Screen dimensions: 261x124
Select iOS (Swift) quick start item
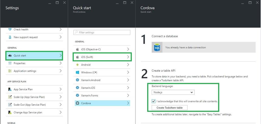[102, 57]
